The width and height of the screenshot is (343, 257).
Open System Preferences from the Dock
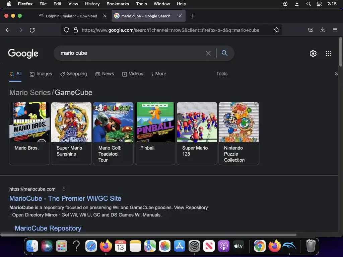194,246
